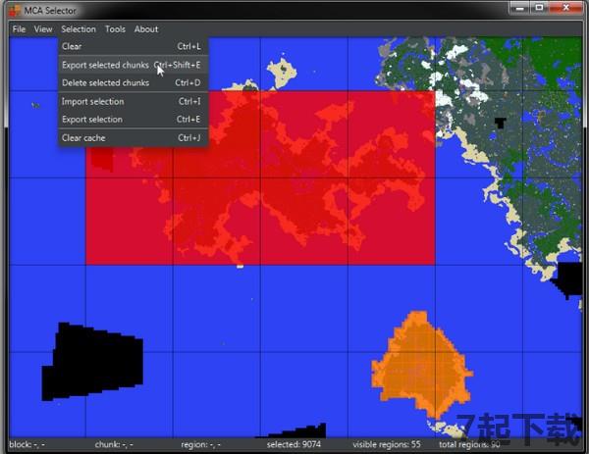The image size is (589, 454).
Task: Open the View menu
Action: (43, 29)
